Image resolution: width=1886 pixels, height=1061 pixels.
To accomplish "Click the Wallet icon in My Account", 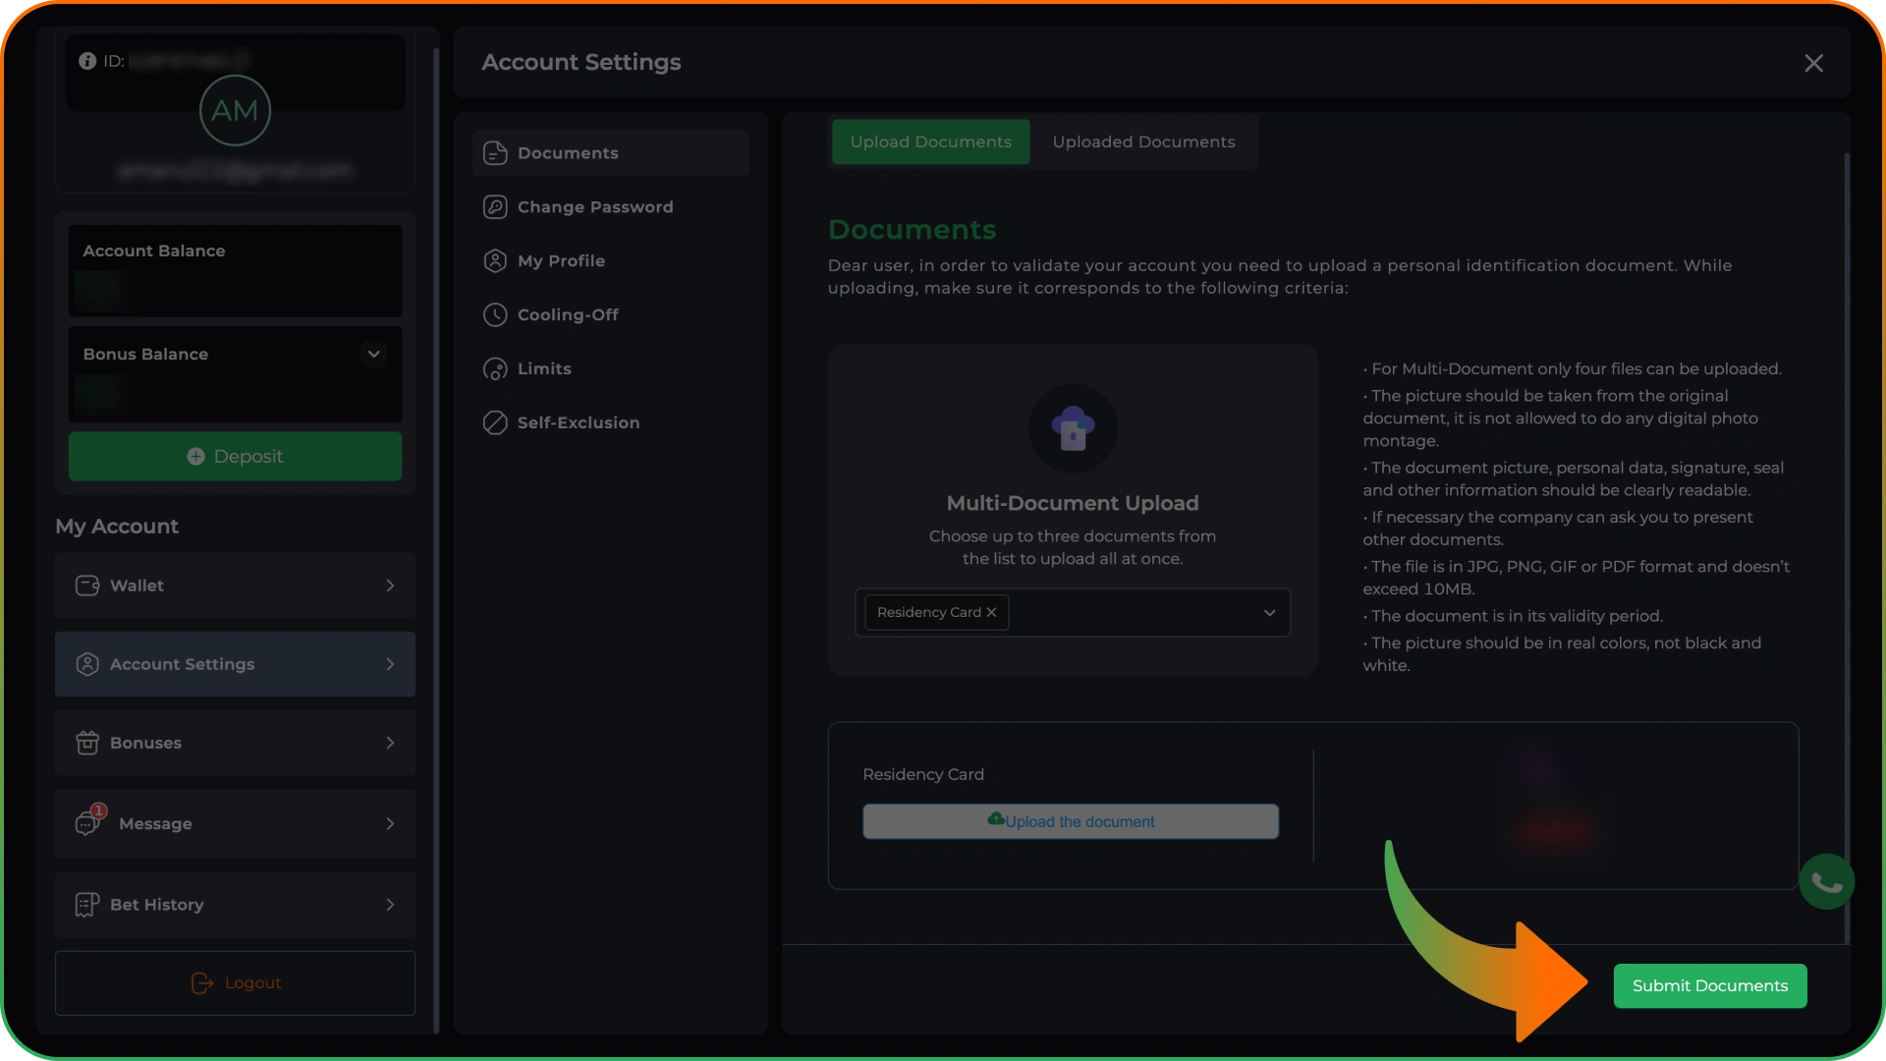I will click(87, 586).
